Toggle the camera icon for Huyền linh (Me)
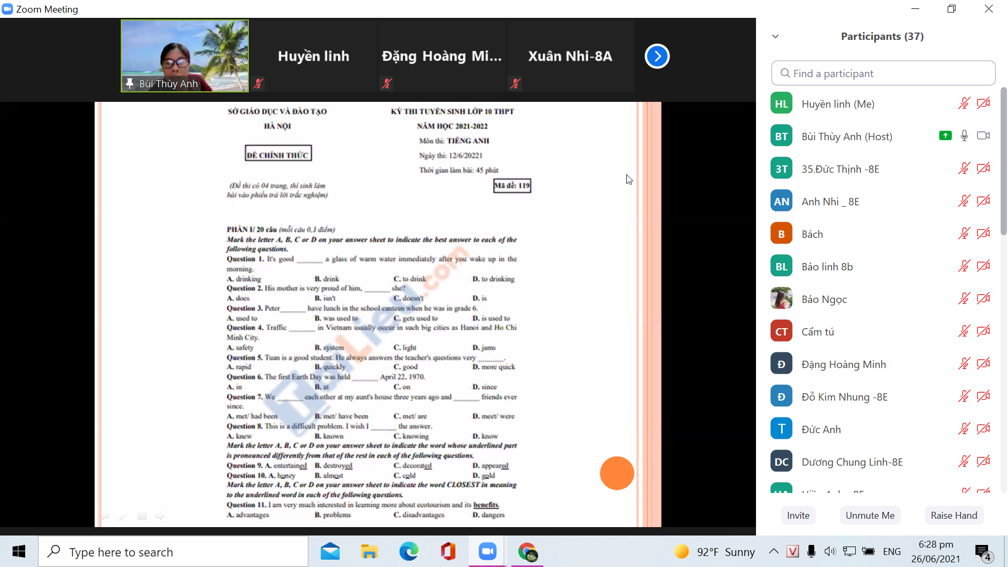1008x567 pixels. tap(983, 103)
